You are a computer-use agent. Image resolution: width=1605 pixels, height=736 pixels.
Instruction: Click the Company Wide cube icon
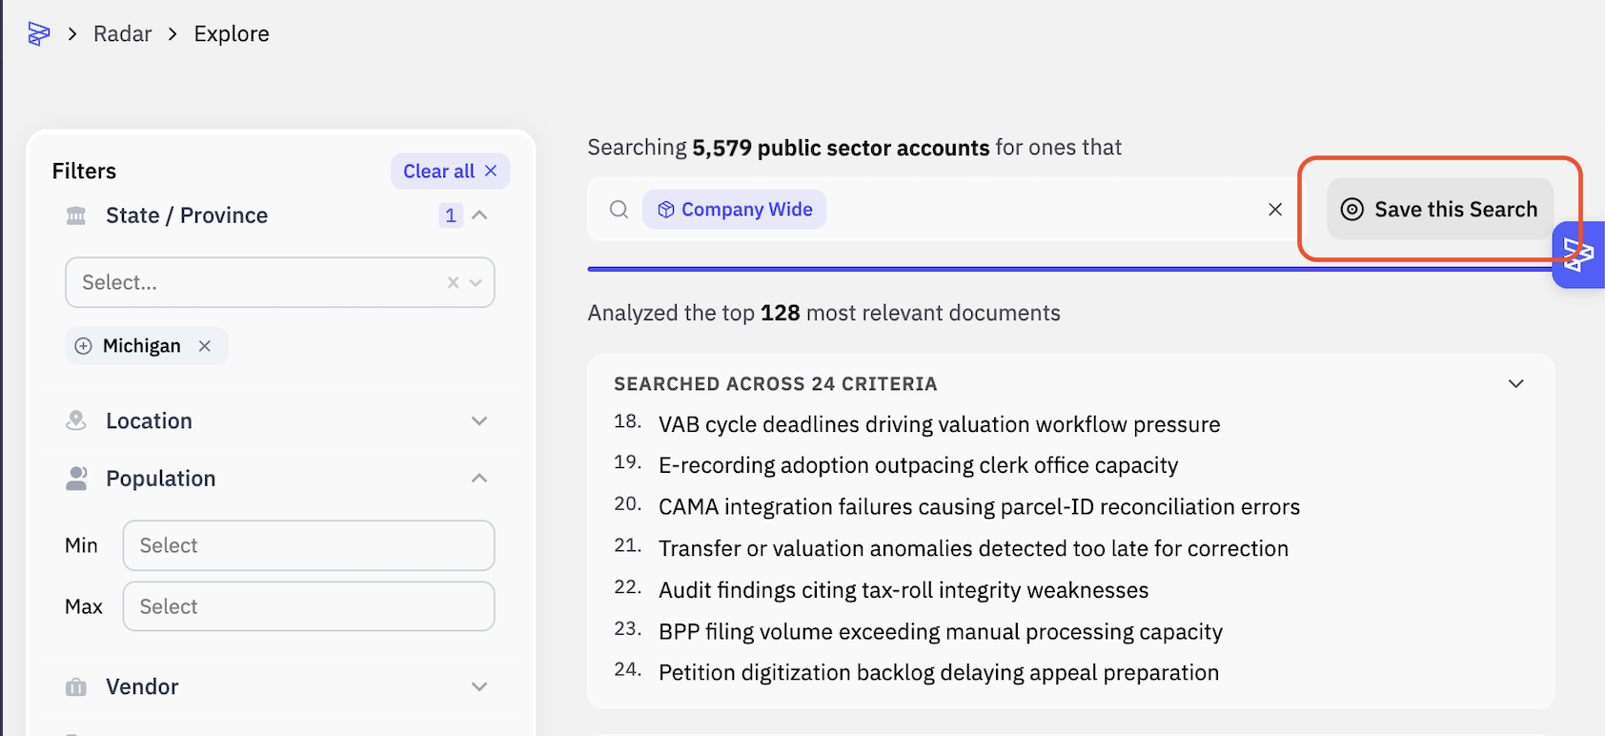click(x=666, y=210)
